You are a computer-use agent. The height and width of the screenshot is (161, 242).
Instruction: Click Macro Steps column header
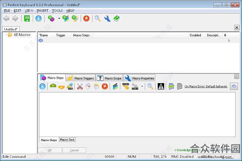[x=81, y=35]
